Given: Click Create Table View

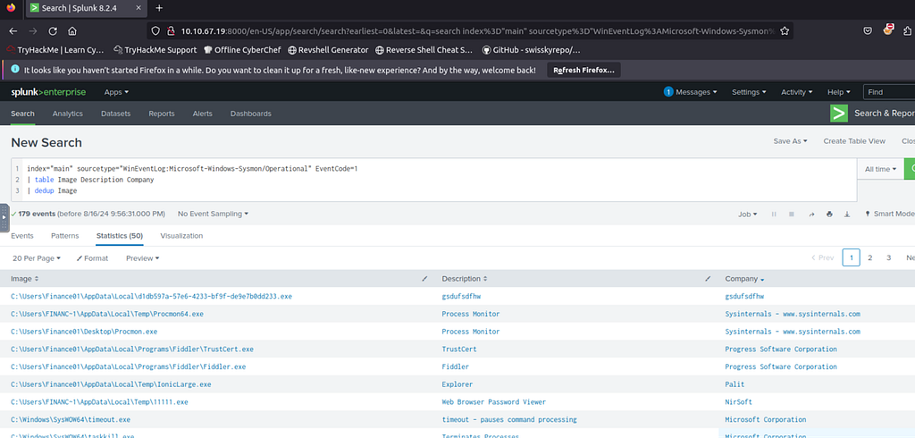Looking at the screenshot, I should click(x=854, y=140).
